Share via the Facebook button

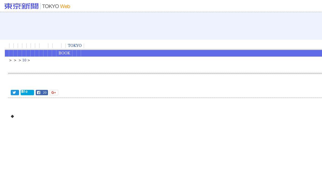click(42, 93)
